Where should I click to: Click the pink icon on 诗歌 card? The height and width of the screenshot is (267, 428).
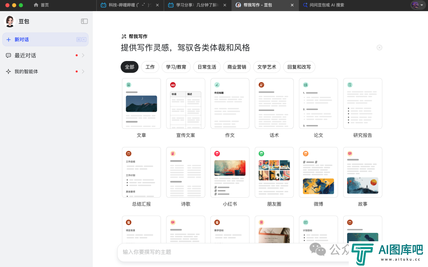[x=173, y=154]
